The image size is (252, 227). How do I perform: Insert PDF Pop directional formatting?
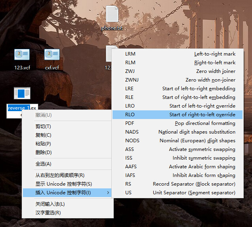pyautogui.click(x=178, y=123)
